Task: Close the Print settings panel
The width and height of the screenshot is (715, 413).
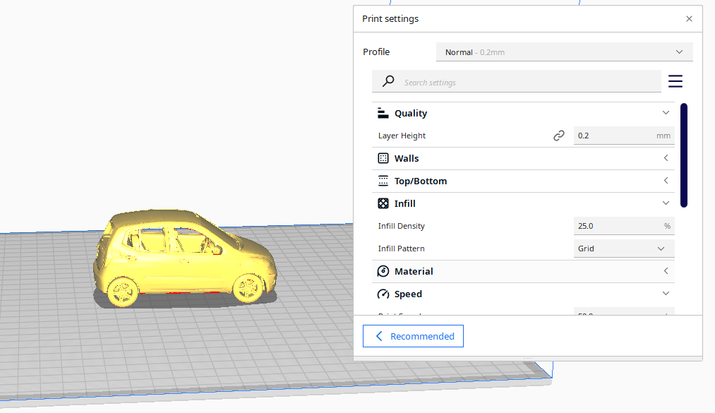Action: [689, 19]
